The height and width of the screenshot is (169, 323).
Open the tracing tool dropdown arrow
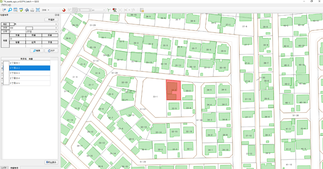pyautogui.click(x=129, y=10)
